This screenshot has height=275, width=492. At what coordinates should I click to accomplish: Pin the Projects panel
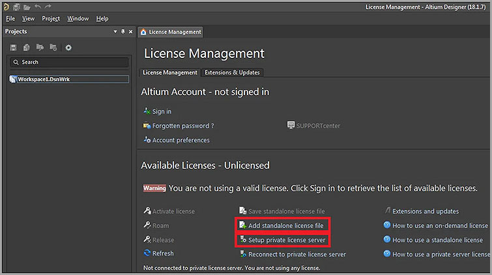tap(123, 32)
